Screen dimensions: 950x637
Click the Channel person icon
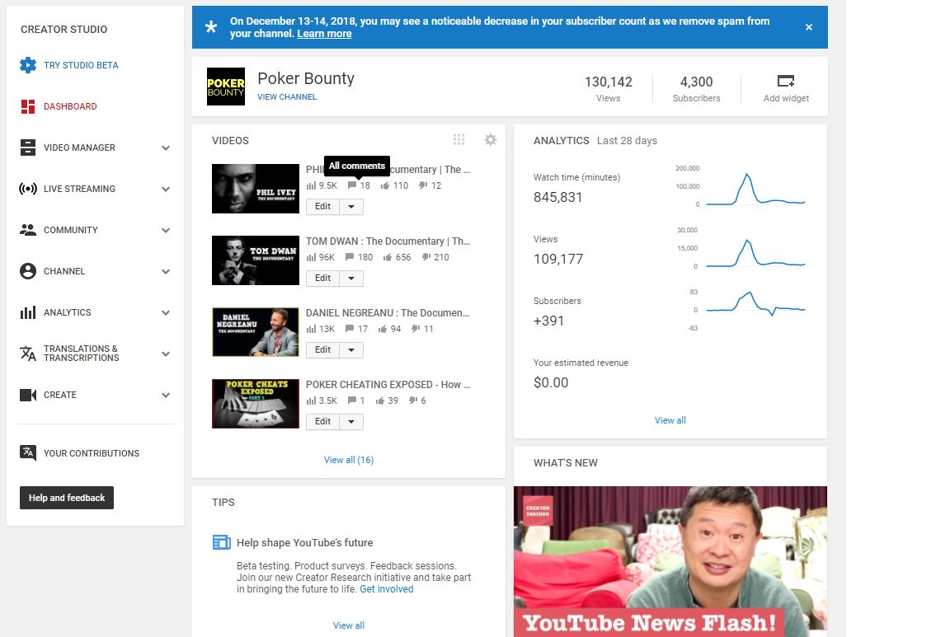(28, 271)
